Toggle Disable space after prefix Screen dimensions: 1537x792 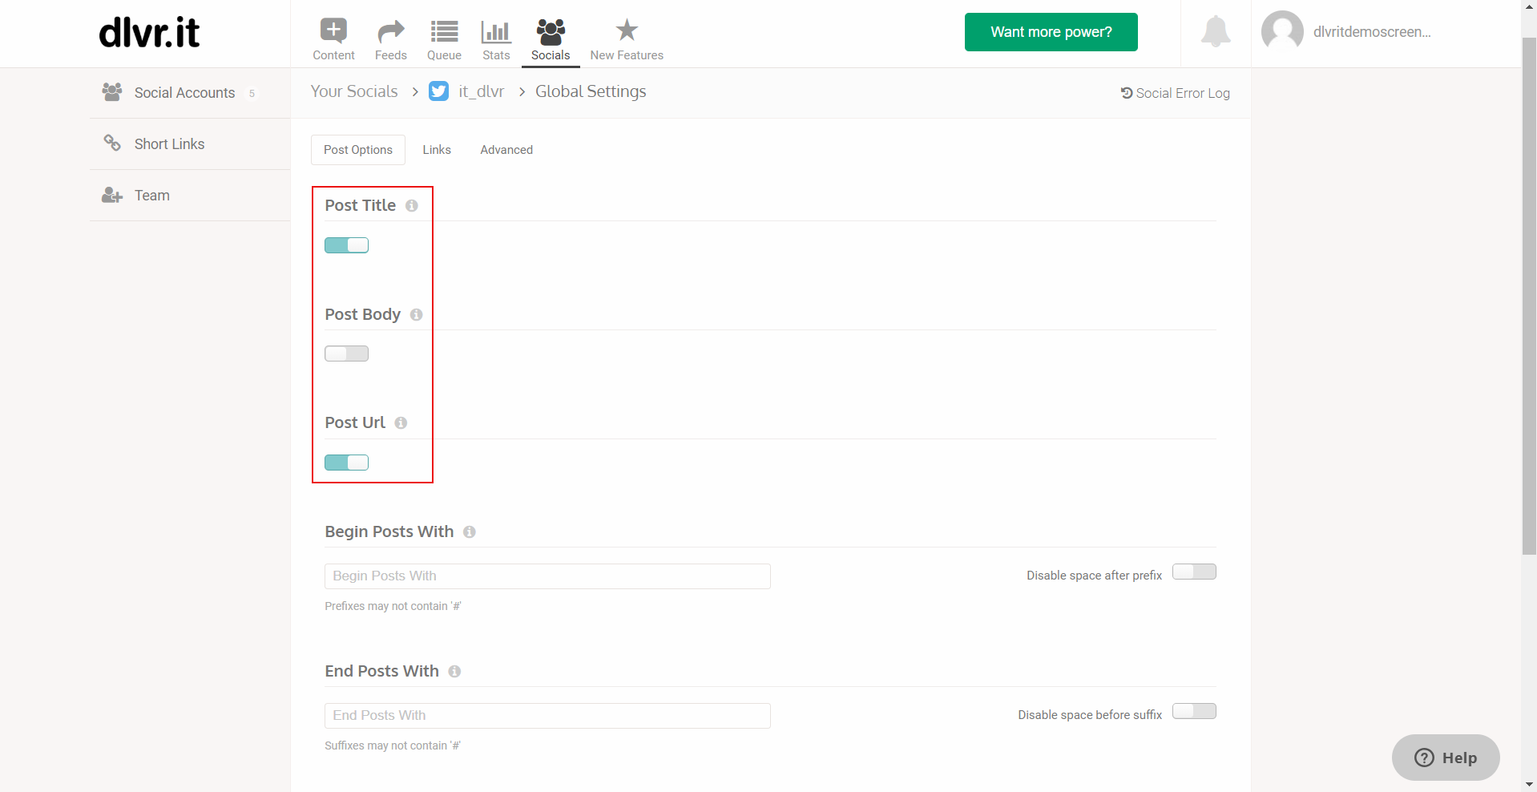(x=1194, y=572)
